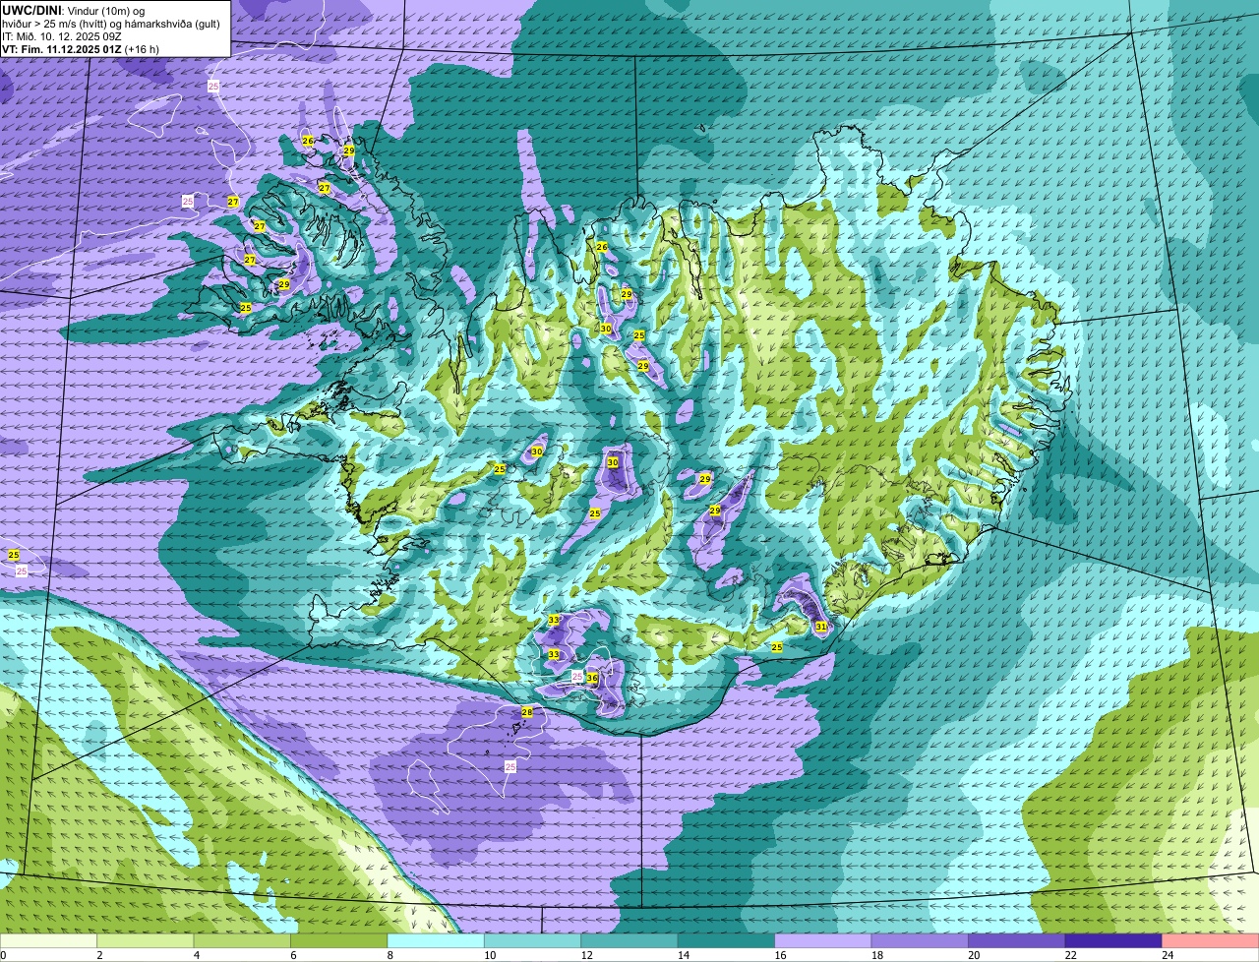Click the legend color band between 22 and 24
The width and height of the screenshot is (1259, 962).
1113,940
